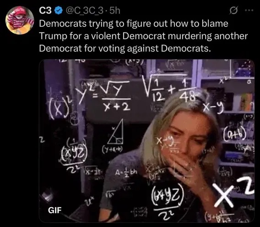
Task: Click the triangle diagram in the GIF
Action: [x=115, y=132]
